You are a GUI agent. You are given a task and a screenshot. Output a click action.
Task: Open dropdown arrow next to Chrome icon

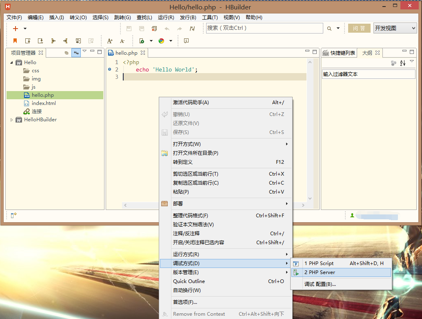pos(171,41)
